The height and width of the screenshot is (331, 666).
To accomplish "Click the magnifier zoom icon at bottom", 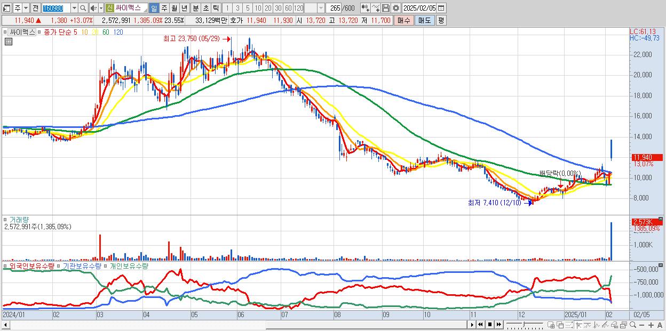I will click(633, 325).
